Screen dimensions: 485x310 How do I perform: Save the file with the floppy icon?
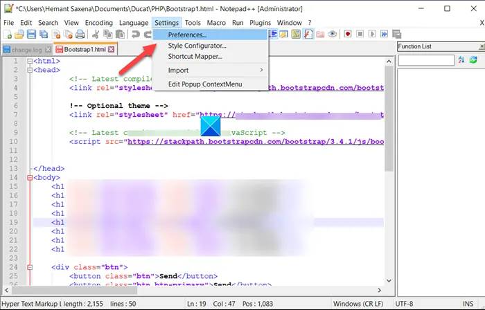[x=31, y=35]
